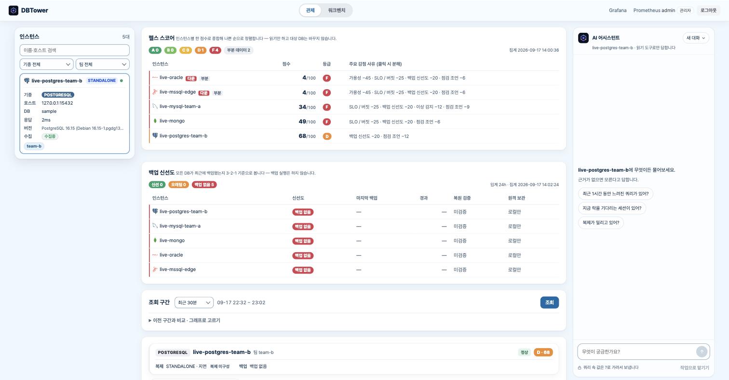Focus the 이름·호스트 검색 input field
This screenshot has height=380, width=729.
click(75, 50)
